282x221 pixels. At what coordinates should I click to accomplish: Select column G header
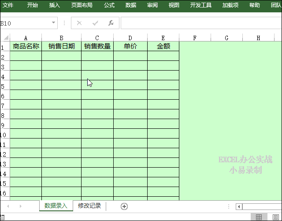226,38
